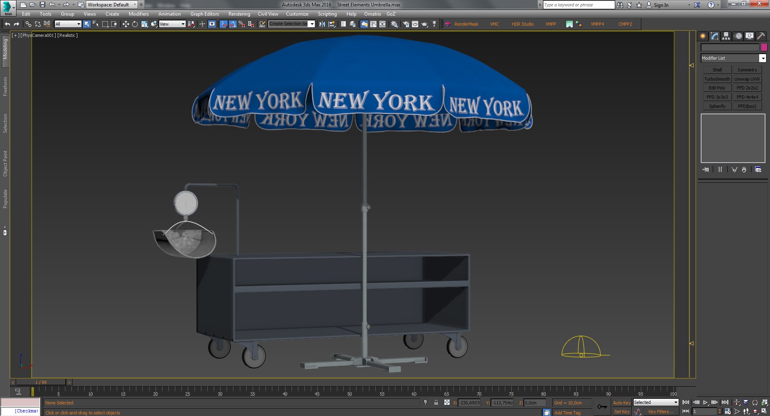Screen dimensions: 770x416
Task: Click the Save File icon
Action: pos(42,5)
